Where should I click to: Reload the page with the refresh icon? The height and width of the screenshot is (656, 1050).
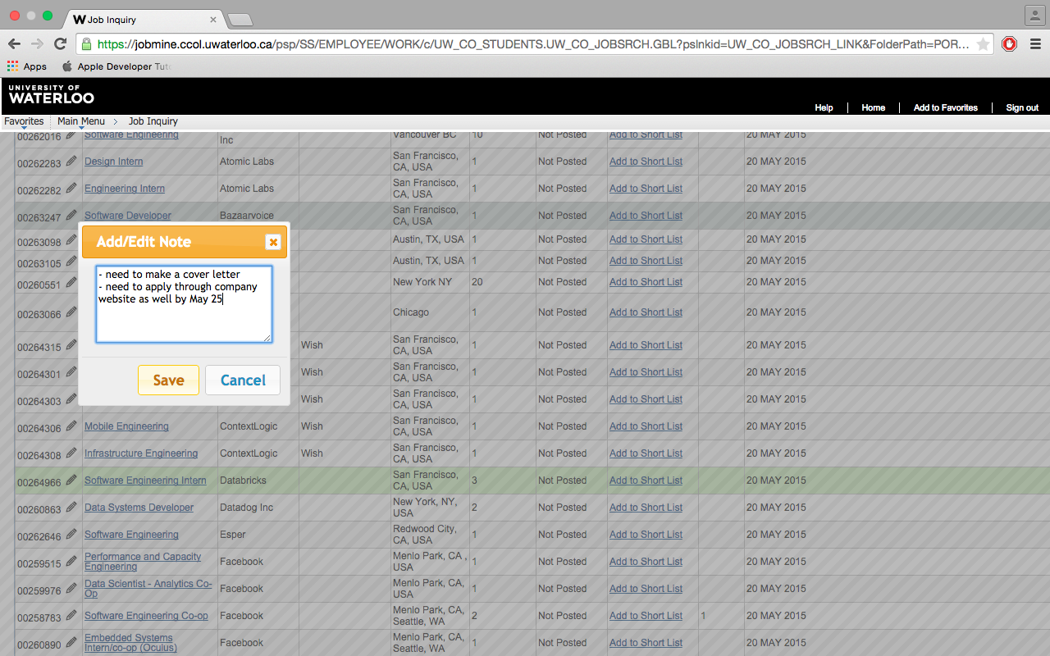(x=60, y=43)
